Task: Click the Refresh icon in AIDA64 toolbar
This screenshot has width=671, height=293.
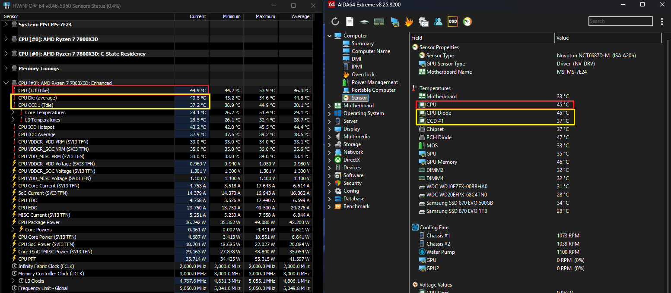Action: [x=335, y=22]
